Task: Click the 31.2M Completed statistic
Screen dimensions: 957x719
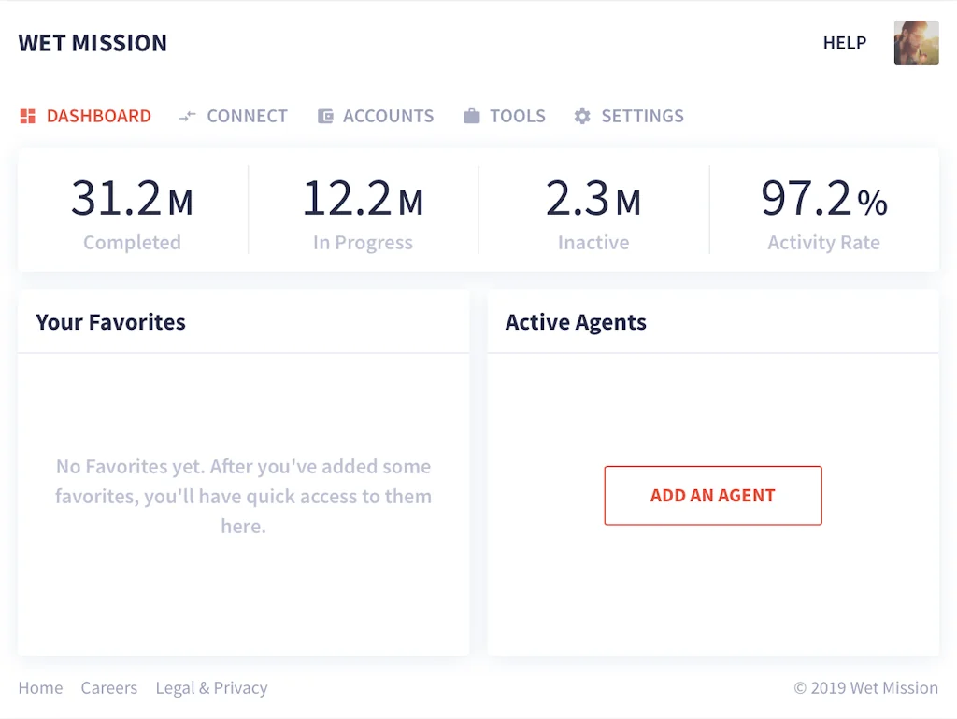Action: point(132,212)
